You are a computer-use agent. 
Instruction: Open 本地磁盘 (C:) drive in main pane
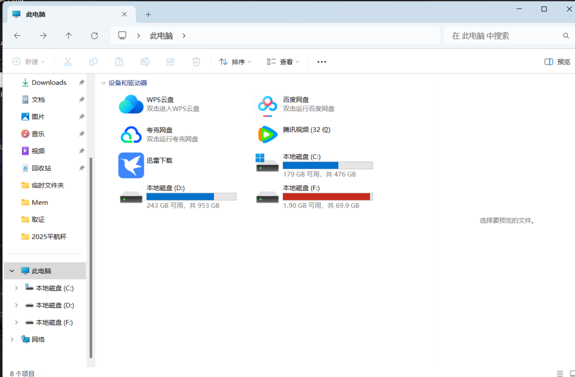point(267,165)
